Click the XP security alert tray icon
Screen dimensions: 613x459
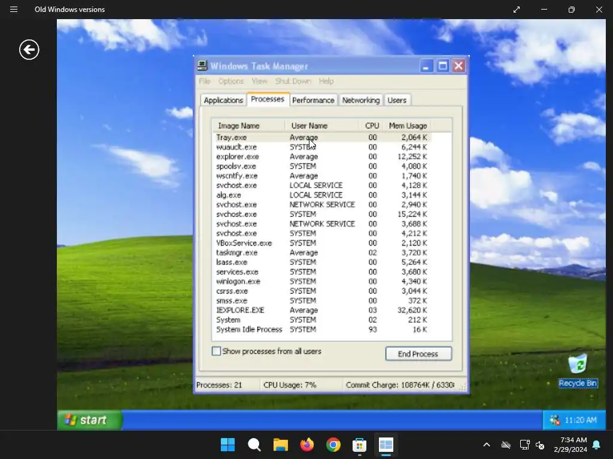[554, 420]
